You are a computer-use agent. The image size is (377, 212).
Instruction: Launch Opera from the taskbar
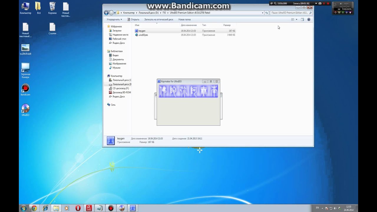78,208
